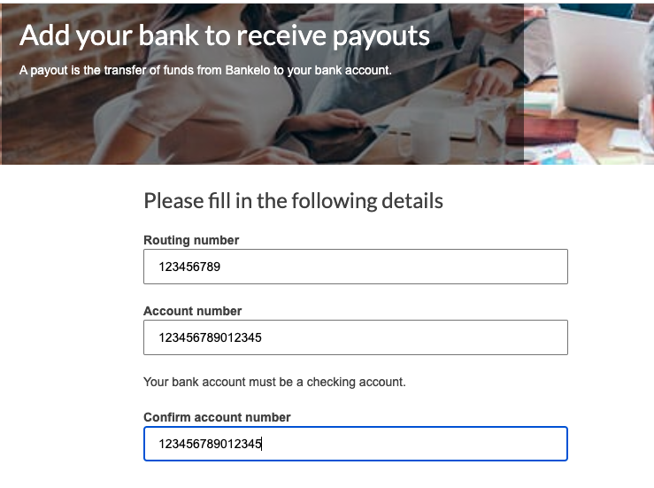
Task: Click into the Account number input field
Action: [356, 337]
